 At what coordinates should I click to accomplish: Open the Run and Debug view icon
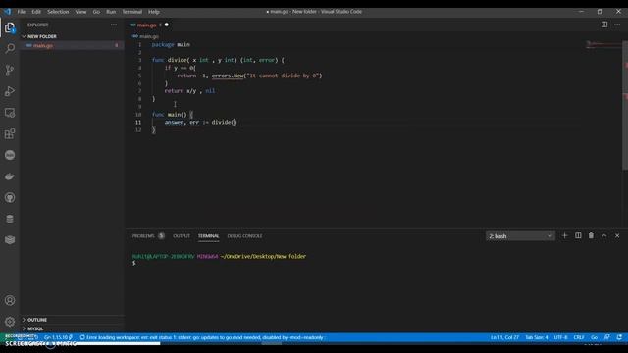point(10,91)
